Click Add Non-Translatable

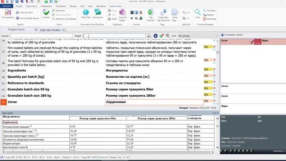pos(64,19)
